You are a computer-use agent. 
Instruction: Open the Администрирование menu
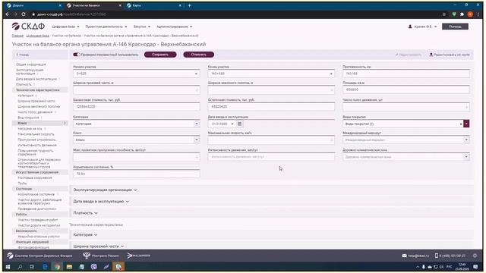(x=175, y=27)
